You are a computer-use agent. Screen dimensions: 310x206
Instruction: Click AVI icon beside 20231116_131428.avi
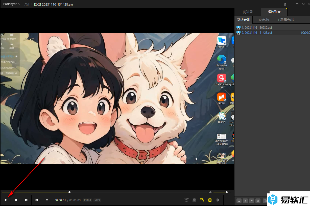[x=238, y=32]
